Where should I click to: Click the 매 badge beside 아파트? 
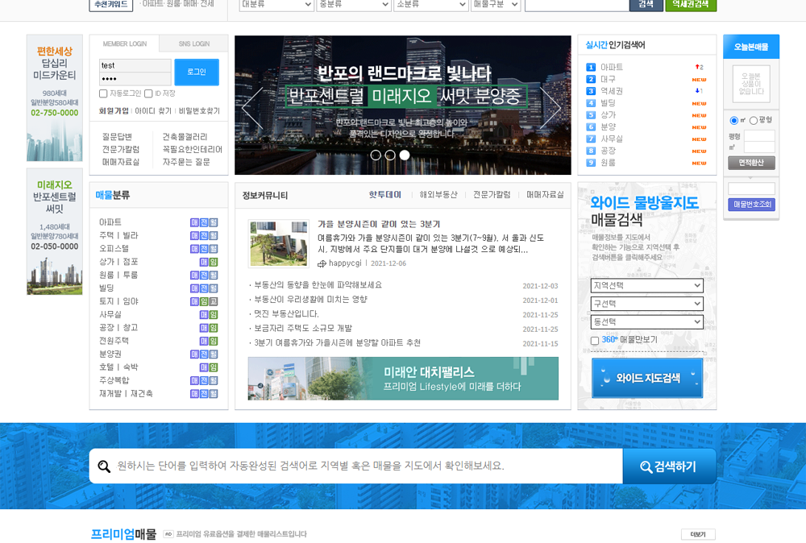coord(194,222)
